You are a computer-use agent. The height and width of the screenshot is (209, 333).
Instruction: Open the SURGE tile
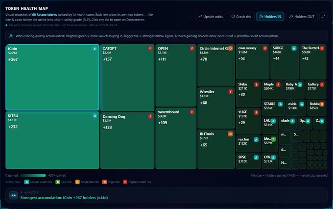[x=285, y=62]
